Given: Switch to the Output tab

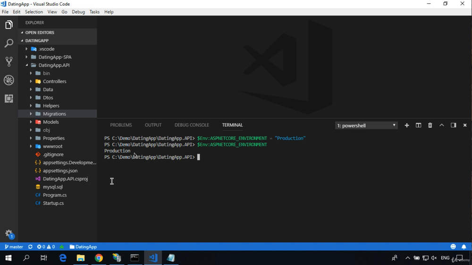Looking at the screenshot, I should (153, 125).
